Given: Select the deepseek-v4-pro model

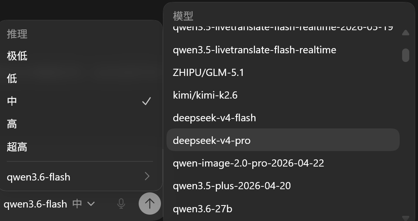Looking at the screenshot, I should [283, 140].
